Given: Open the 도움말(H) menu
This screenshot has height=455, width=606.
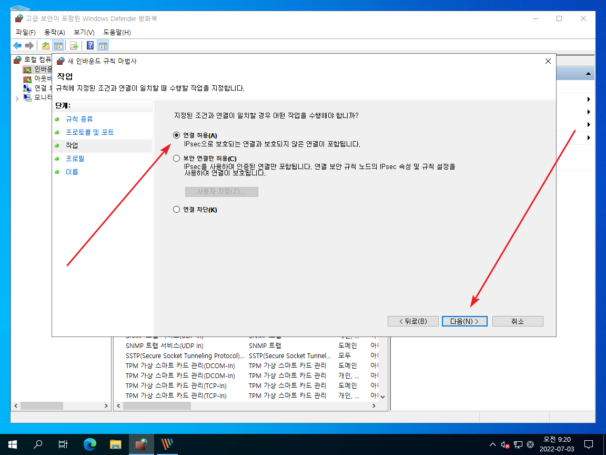Looking at the screenshot, I should (117, 33).
